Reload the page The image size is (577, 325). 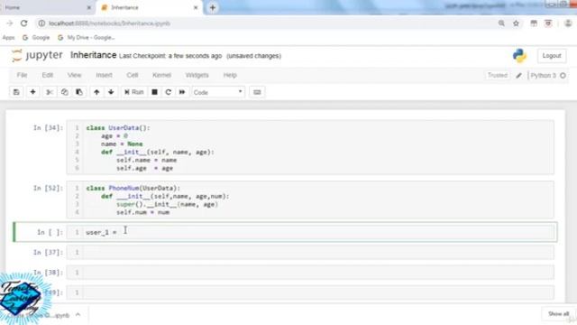coord(24,23)
